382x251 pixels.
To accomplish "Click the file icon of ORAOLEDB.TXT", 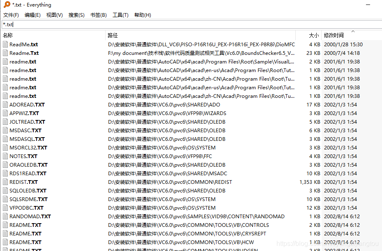I will pos(5,165).
